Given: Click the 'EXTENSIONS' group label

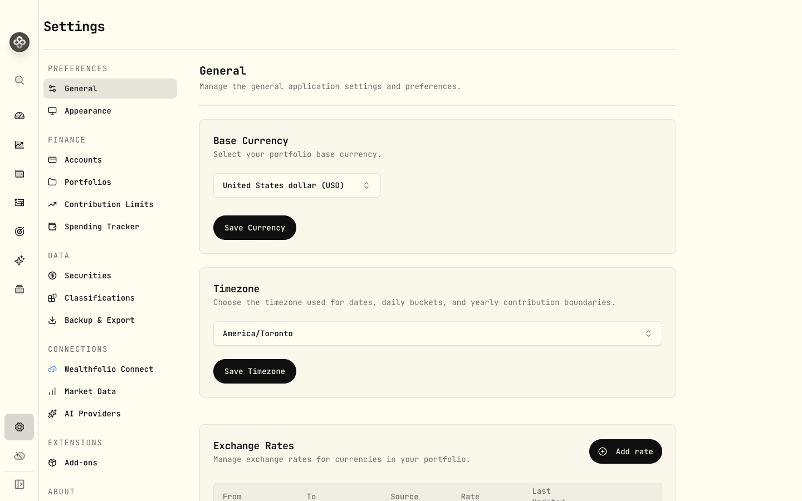Looking at the screenshot, I should tap(75, 443).
